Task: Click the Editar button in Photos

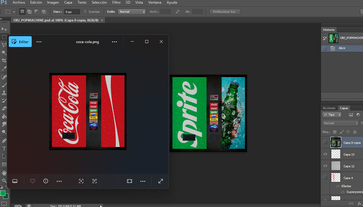Action: pyautogui.click(x=20, y=42)
